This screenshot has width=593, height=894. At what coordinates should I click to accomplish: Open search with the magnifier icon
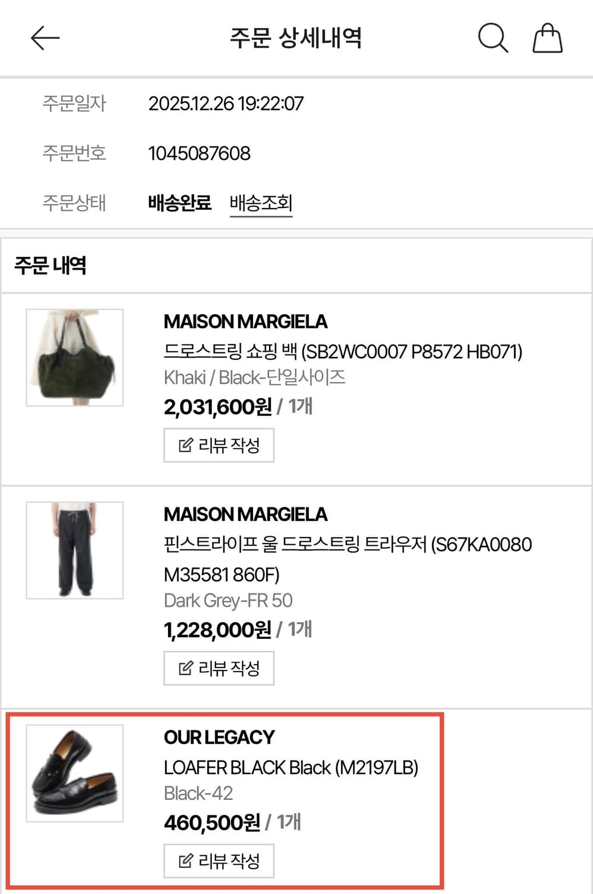click(493, 38)
